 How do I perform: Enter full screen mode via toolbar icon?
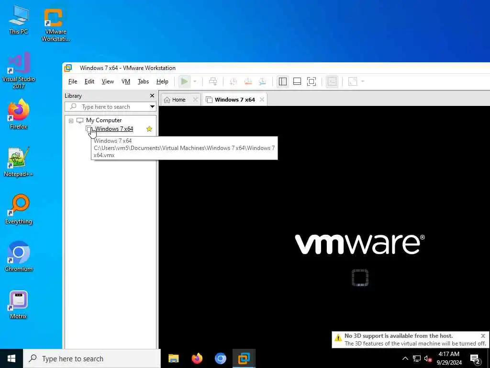(312, 81)
